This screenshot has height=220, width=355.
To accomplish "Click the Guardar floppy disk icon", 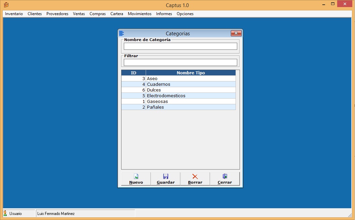I will pos(166,176).
